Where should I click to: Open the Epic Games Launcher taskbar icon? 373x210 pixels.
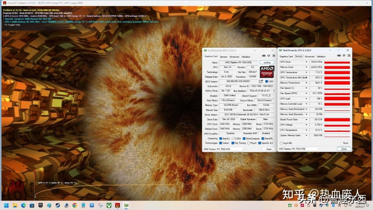[x=40, y=205]
